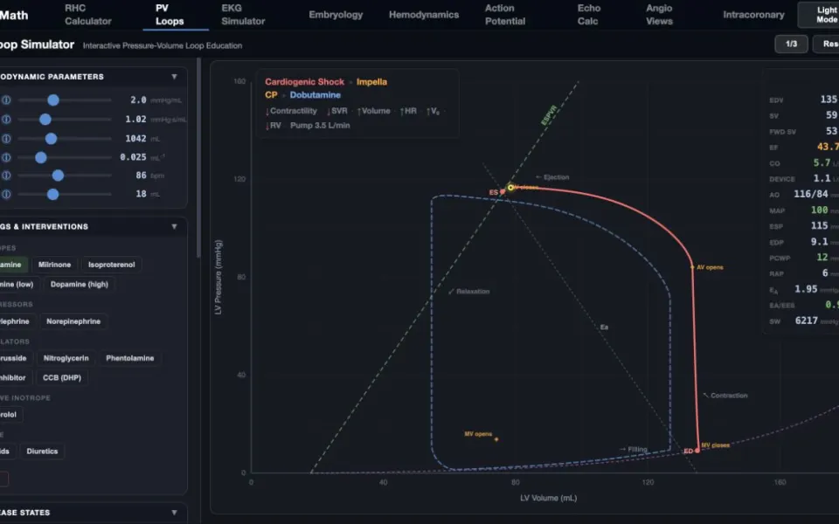Adjust the 18 mL V0 slider
839x524 pixels.
64,194
